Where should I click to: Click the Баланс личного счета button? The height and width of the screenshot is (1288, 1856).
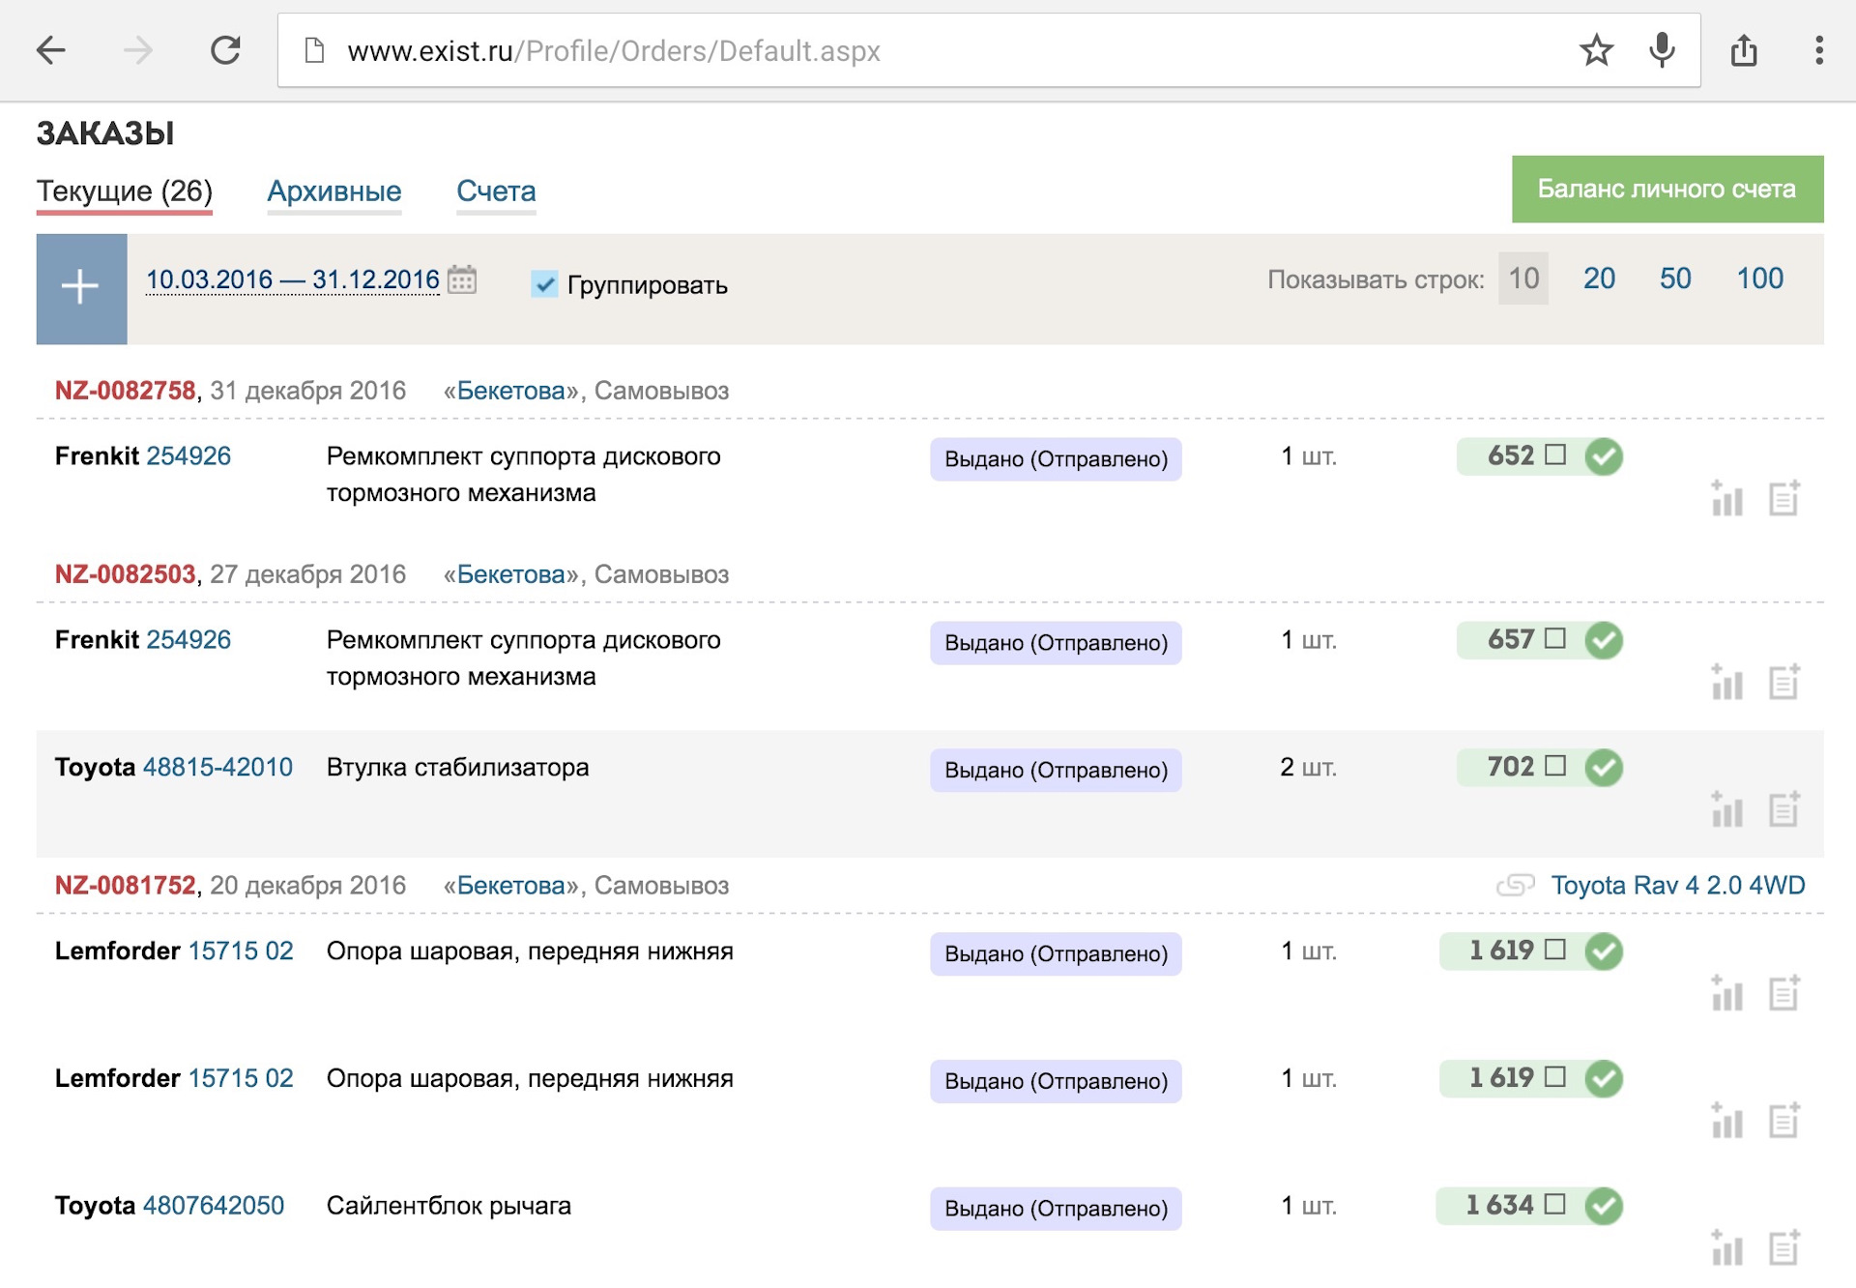1667,190
